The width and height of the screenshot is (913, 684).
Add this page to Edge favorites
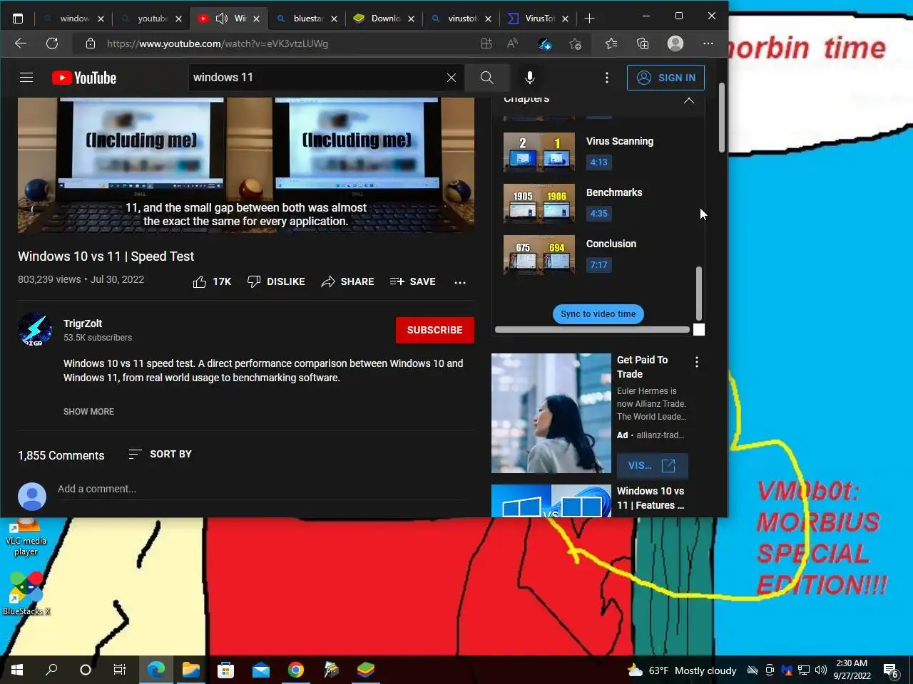[x=575, y=43]
